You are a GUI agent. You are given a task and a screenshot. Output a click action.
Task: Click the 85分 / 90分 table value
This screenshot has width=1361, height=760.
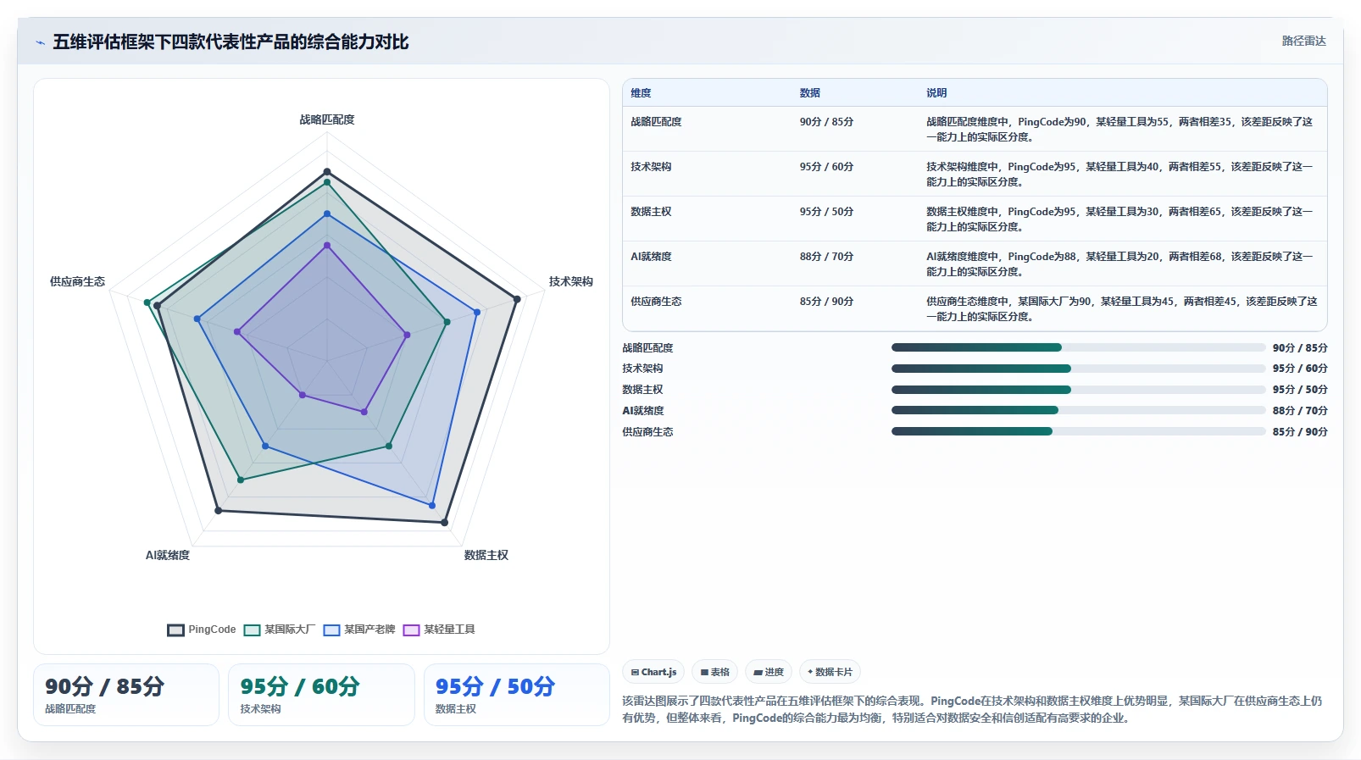pyautogui.click(x=826, y=302)
